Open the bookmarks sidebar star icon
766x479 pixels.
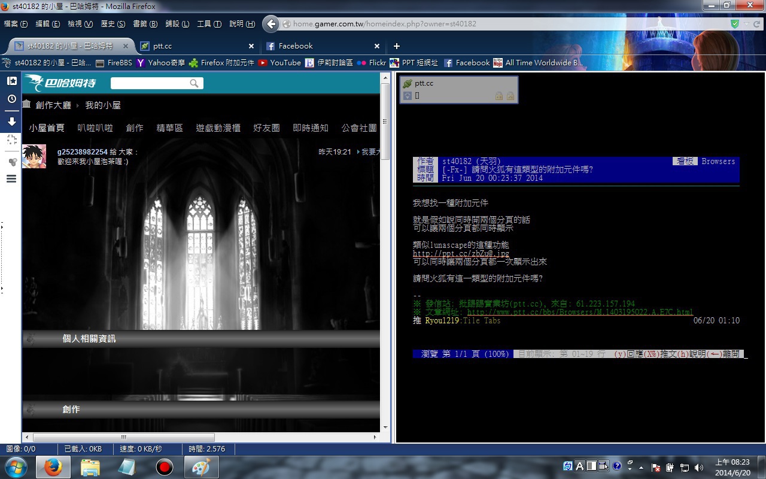pyautogui.click(x=11, y=81)
